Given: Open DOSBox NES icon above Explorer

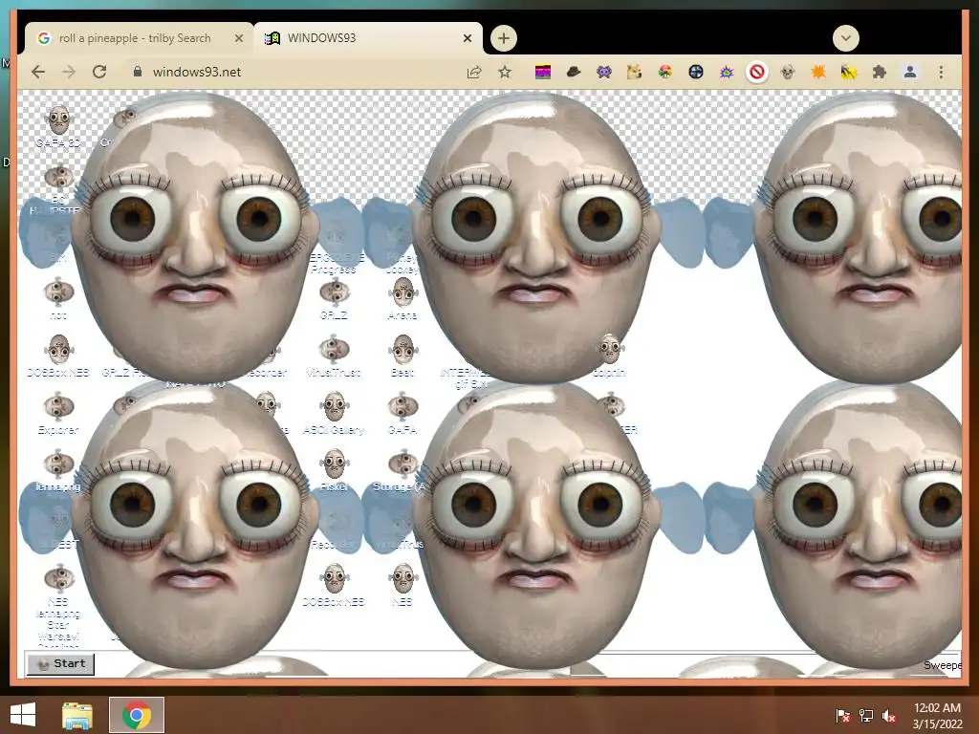Looking at the screenshot, I should (x=58, y=356).
